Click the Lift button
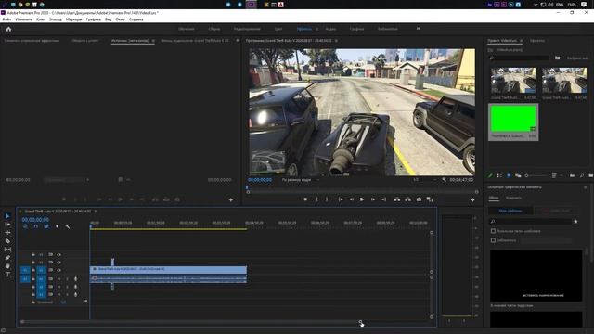The height and width of the screenshot is (334, 594). [396, 199]
